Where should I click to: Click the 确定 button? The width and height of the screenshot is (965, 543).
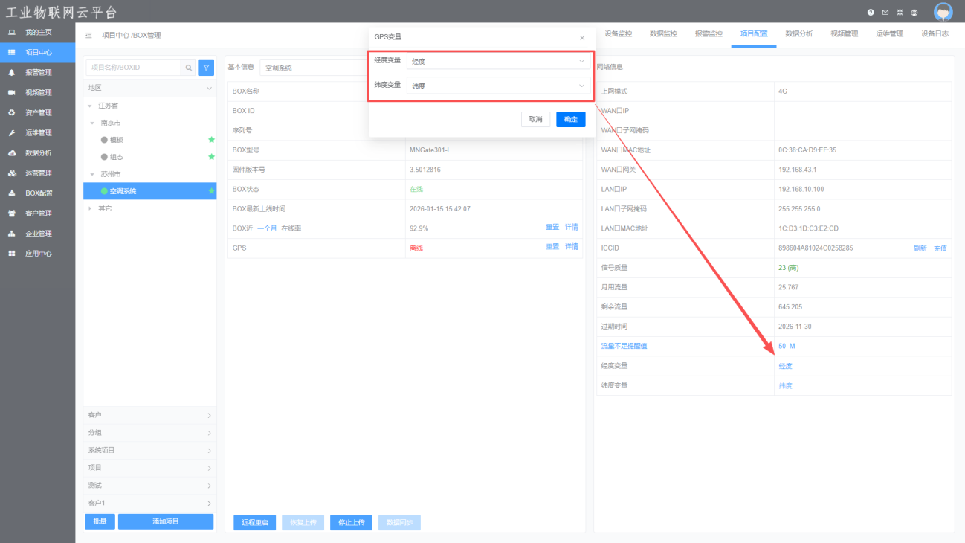click(x=570, y=119)
